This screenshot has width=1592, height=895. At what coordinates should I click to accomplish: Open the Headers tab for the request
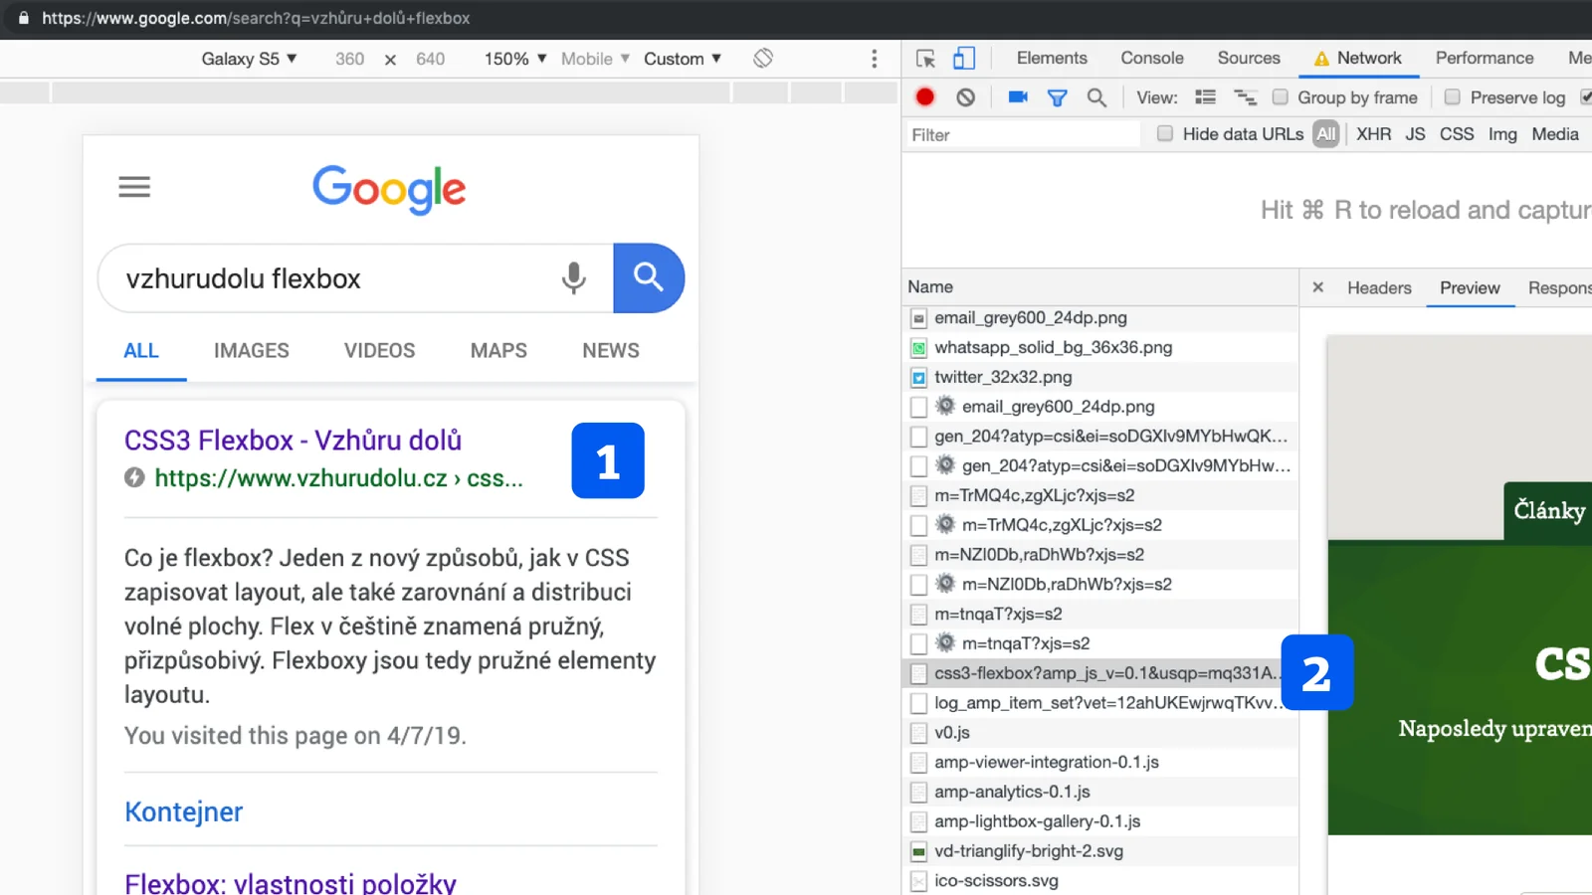pos(1378,287)
